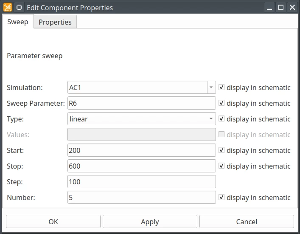Click the Sweep Parameter field containing R6

142,103
